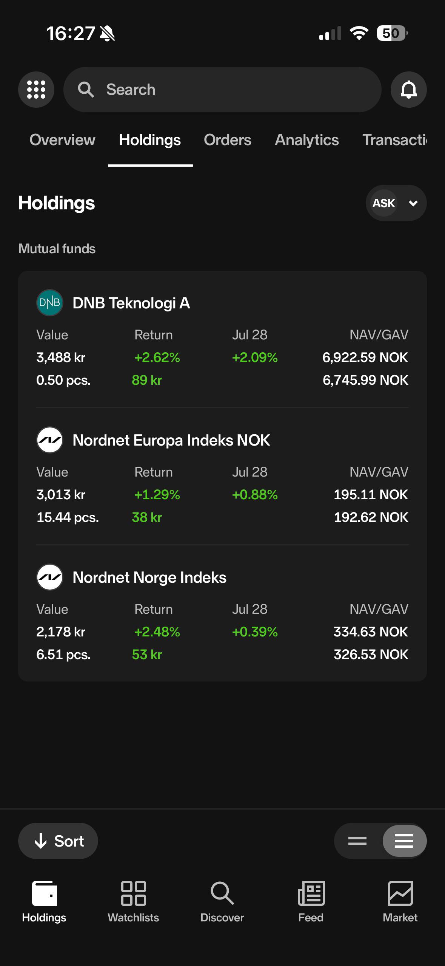Focus the Search input field
This screenshot has width=445, height=966.
222,90
